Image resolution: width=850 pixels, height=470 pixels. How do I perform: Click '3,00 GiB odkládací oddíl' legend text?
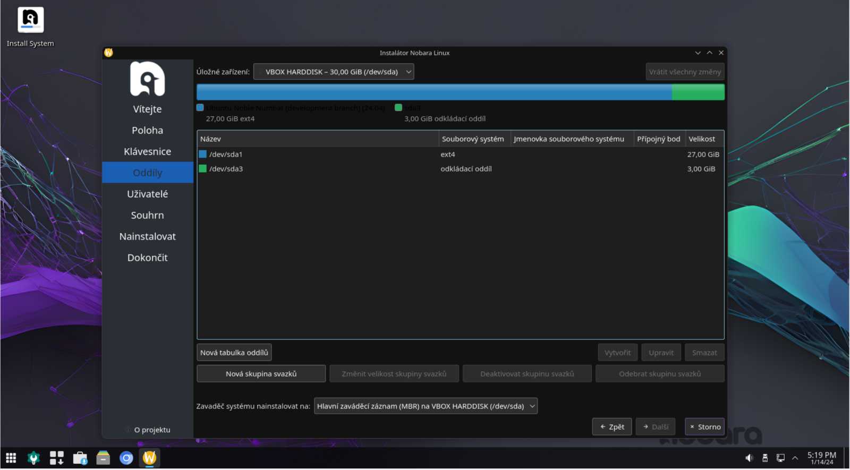[x=445, y=119]
